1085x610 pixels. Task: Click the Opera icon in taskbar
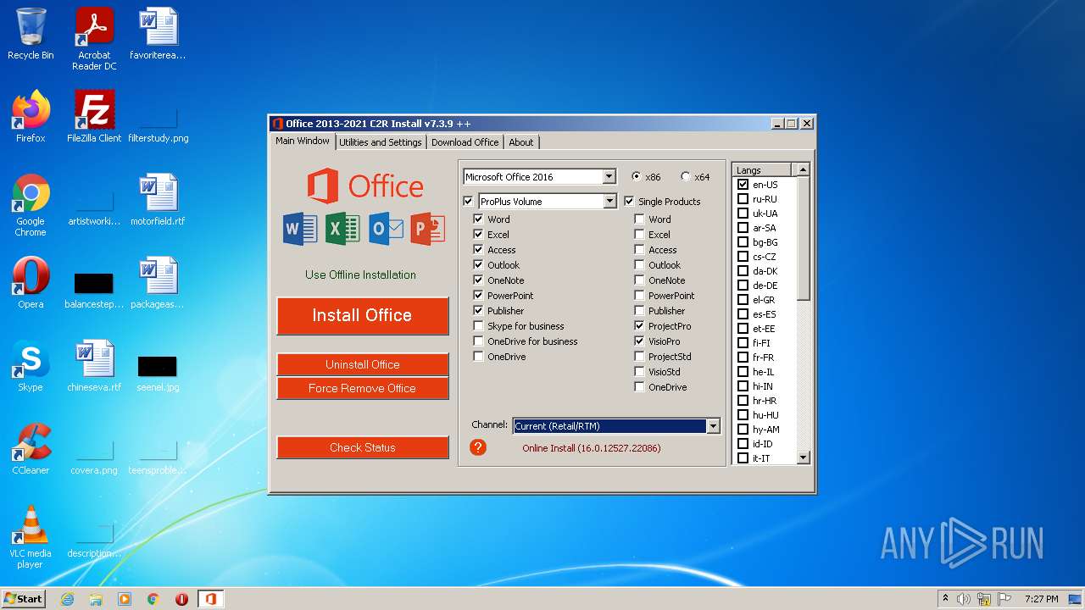181,599
